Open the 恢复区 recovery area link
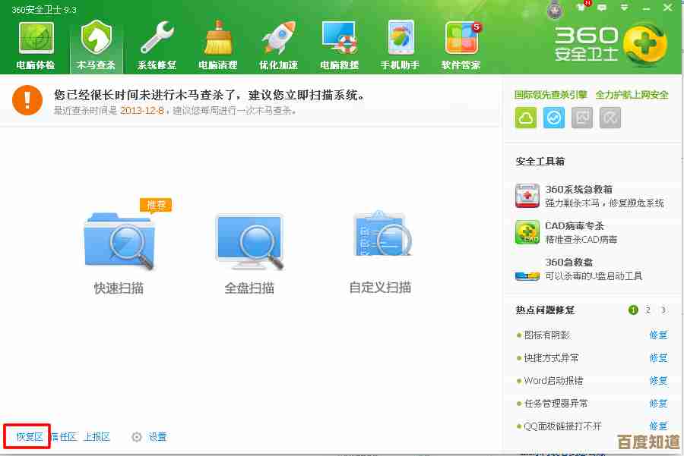684x456 pixels. 29,437
